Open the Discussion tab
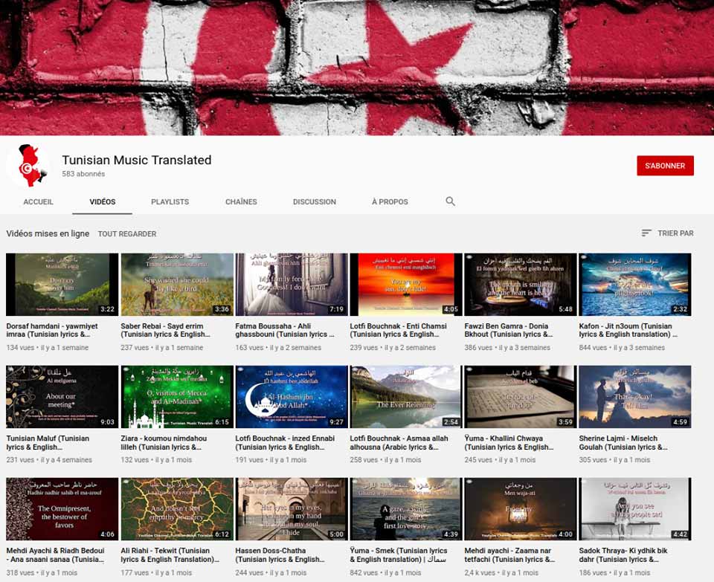The height and width of the screenshot is (582, 714). [315, 201]
